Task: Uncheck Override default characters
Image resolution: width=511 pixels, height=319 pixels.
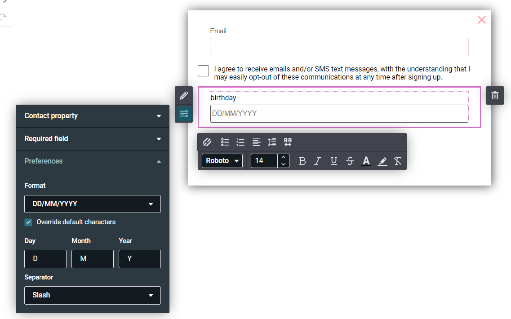Action: pyautogui.click(x=28, y=222)
